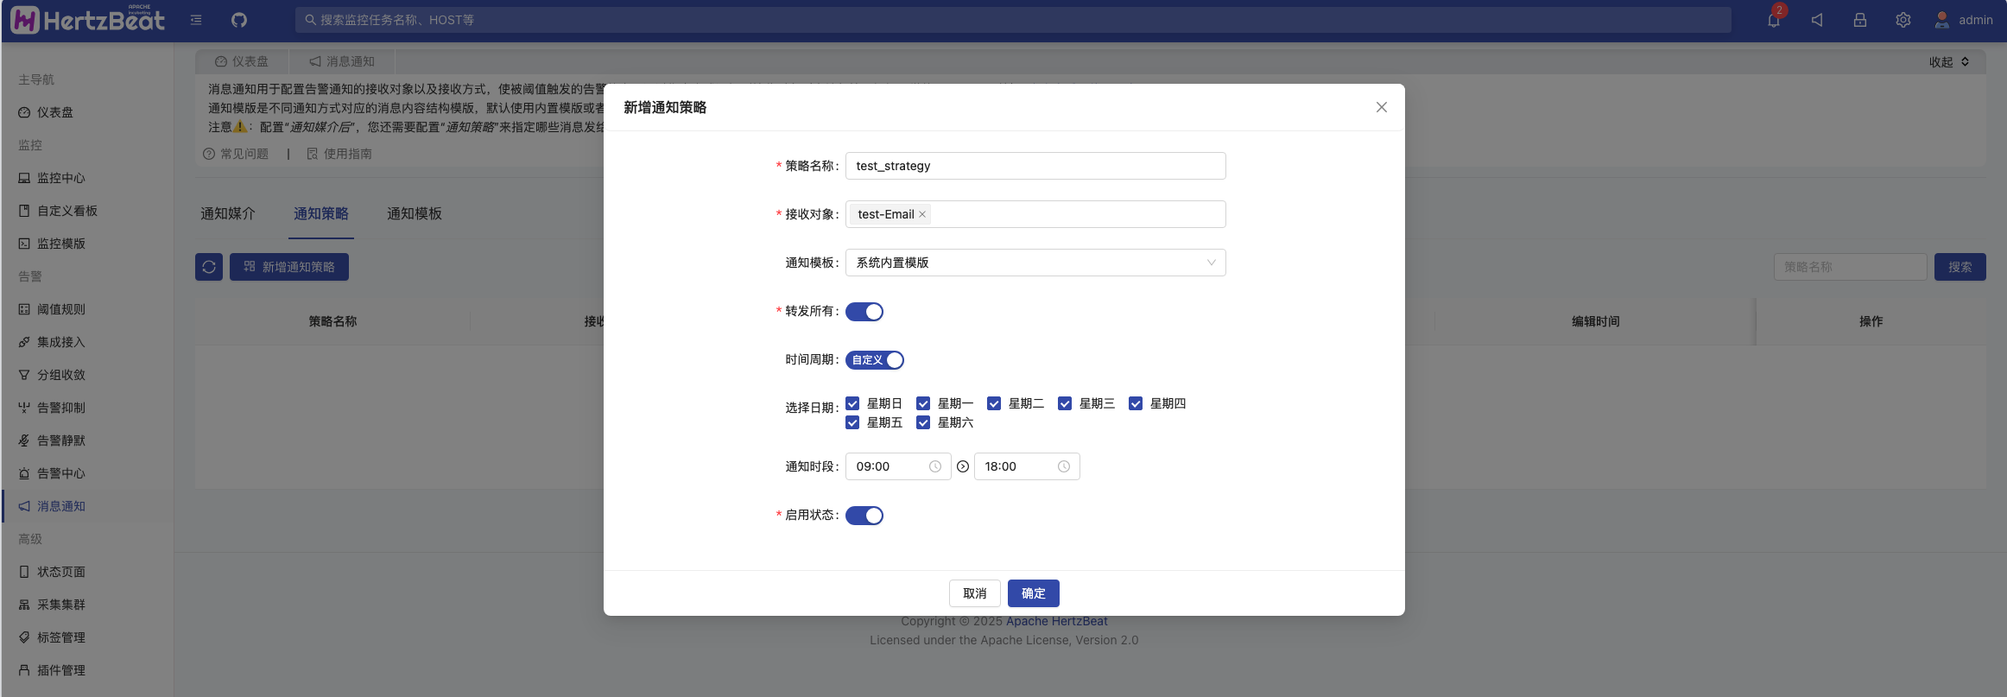
Task: Click the megaphone icon in top bar
Action: click(1817, 20)
